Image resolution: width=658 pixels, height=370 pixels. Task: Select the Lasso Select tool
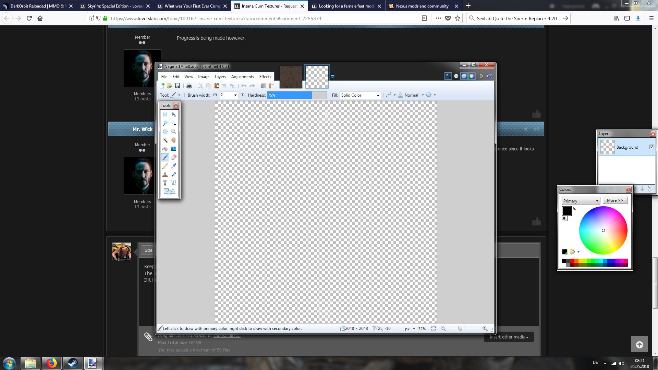tap(165, 123)
